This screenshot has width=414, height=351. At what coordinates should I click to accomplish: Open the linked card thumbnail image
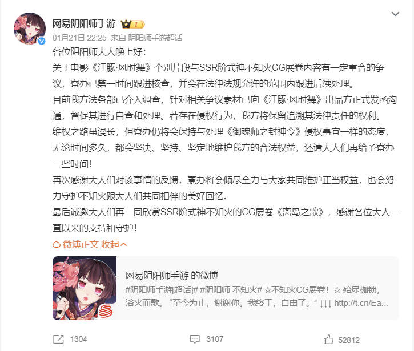pyautogui.click(x=85, y=288)
